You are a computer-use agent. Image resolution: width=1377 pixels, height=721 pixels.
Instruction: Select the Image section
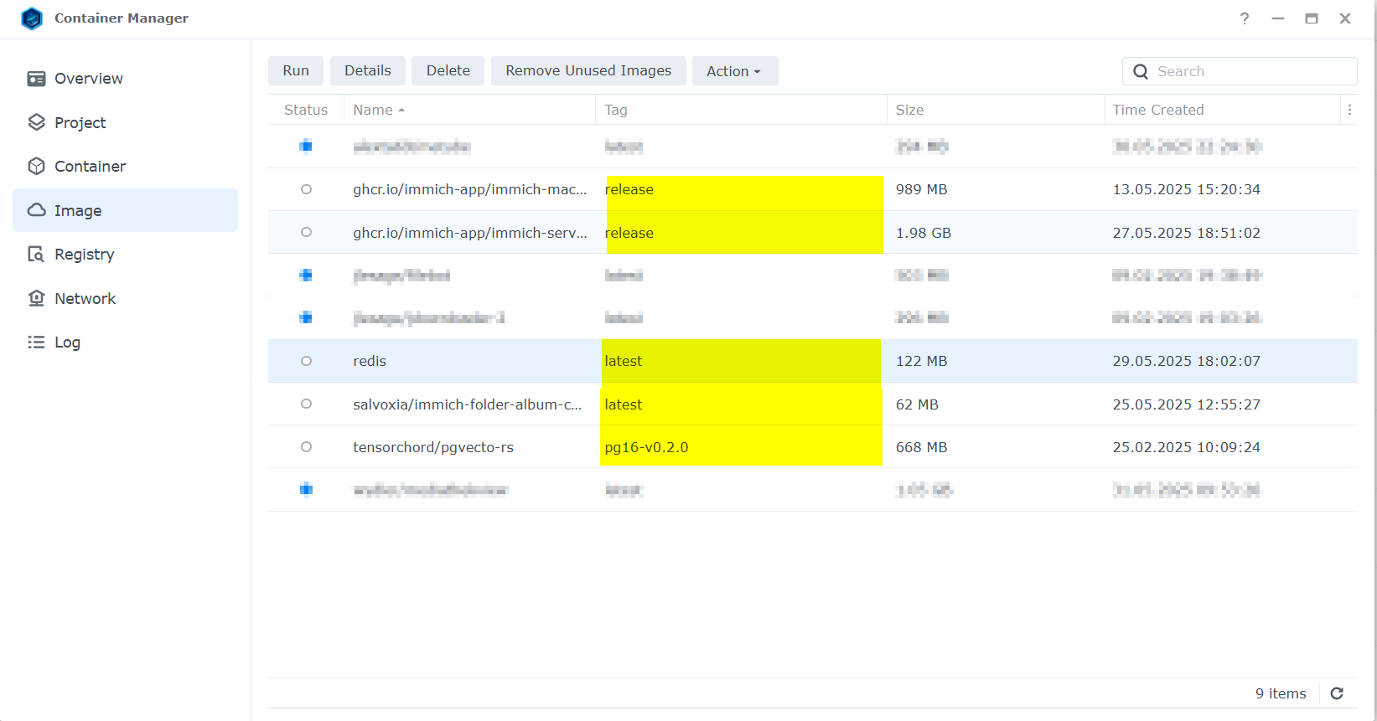126,210
